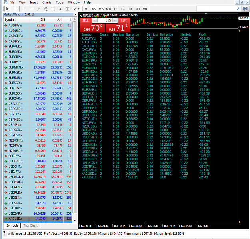Open the Insert menu

(x=34, y=2)
